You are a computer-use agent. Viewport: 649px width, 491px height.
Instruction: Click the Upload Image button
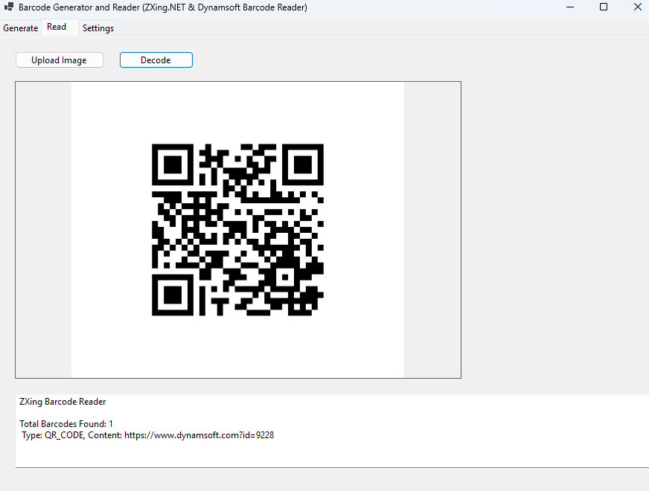59,60
